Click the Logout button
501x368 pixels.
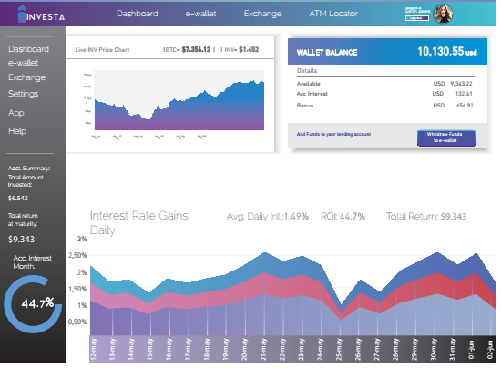(417, 18)
